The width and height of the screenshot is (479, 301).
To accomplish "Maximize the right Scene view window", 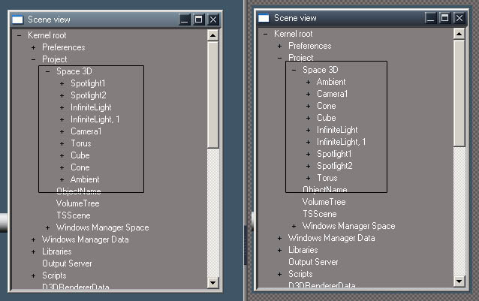I will pyautogui.click(x=444, y=18).
